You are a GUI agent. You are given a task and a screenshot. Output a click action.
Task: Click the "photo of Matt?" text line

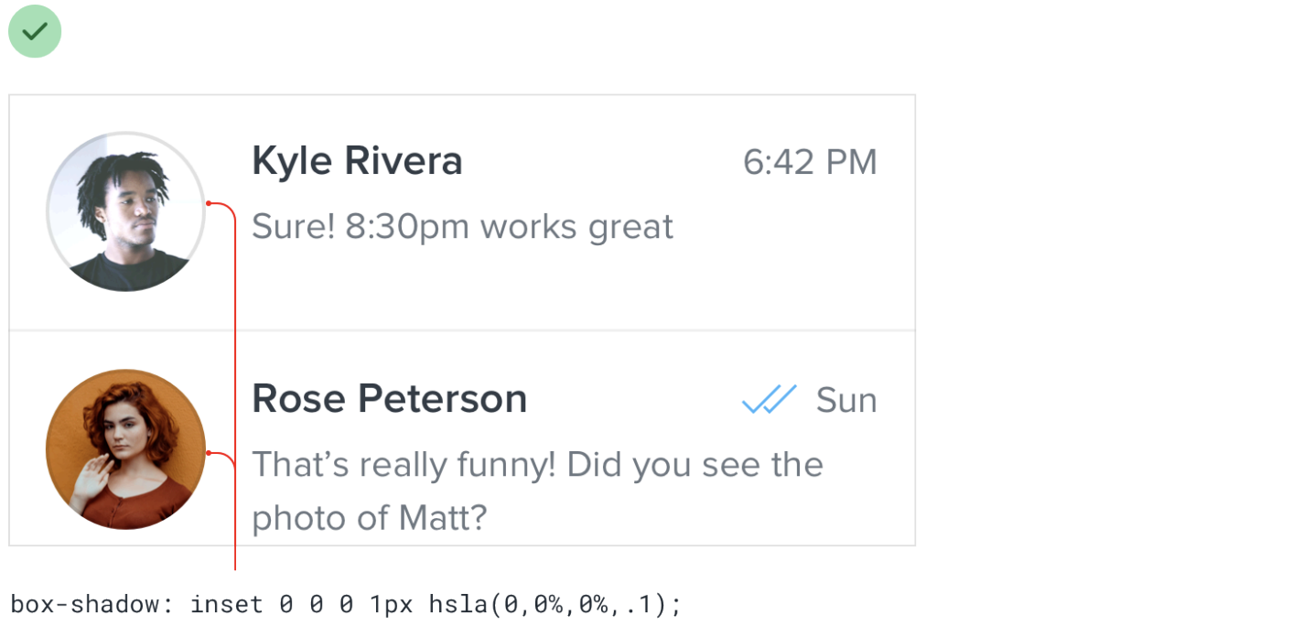click(369, 519)
